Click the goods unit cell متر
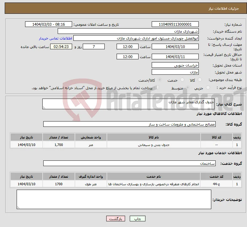 (x=91, y=145)
